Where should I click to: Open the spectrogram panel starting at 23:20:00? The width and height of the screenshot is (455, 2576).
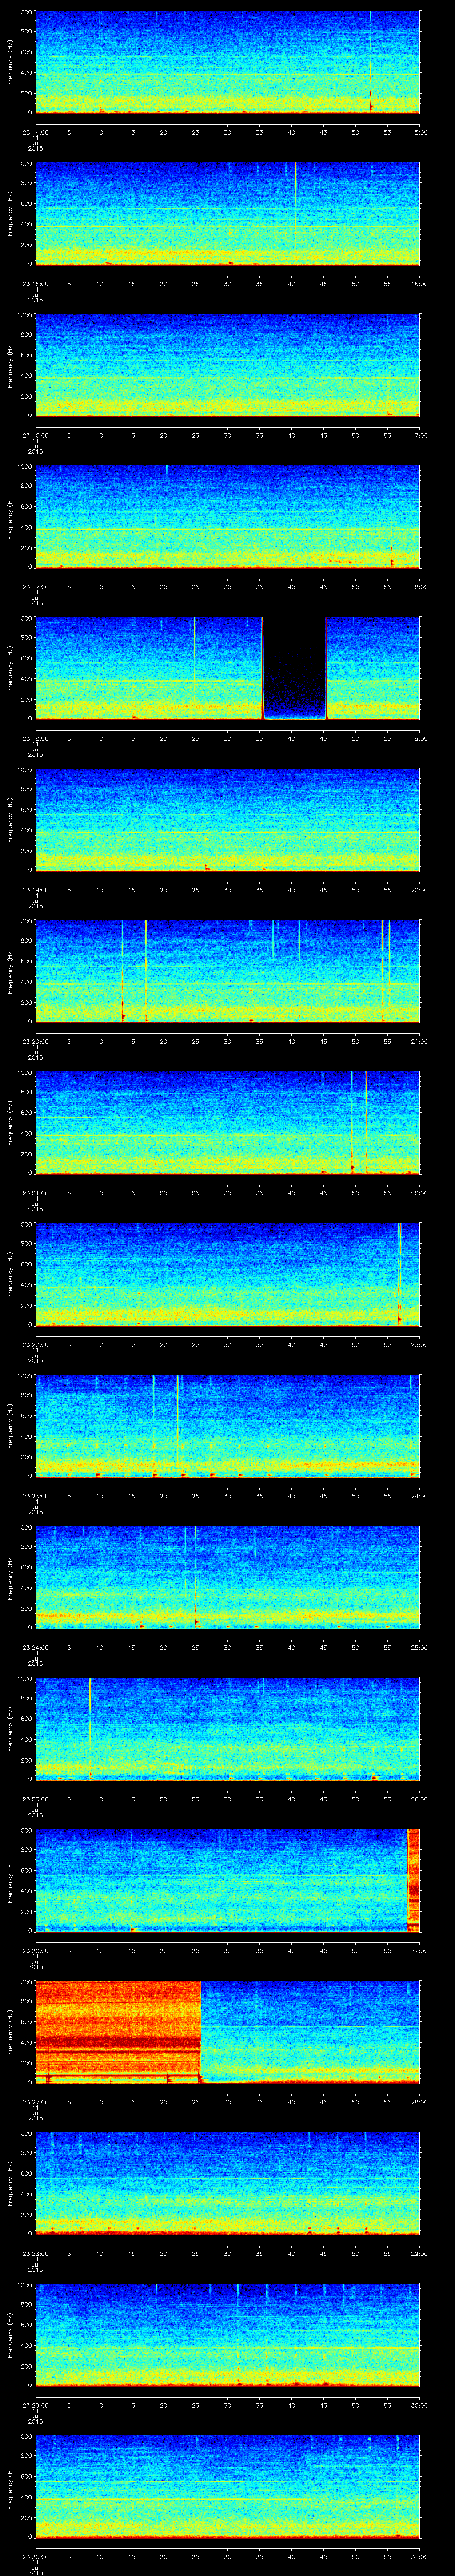point(227,970)
